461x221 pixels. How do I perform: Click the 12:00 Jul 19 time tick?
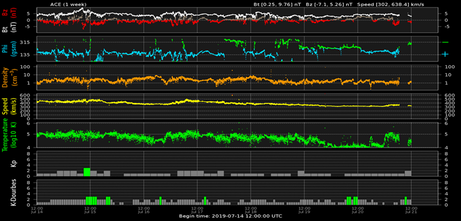pos(304,209)
